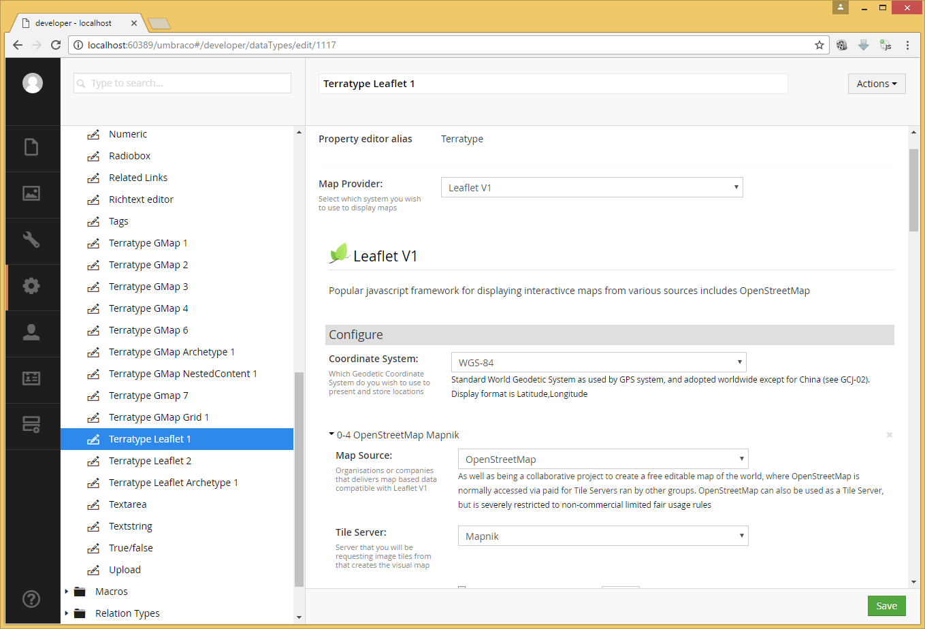
Task: Collapse the 0-4 OpenStreetMap Mapnik section
Action: [331, 434]
